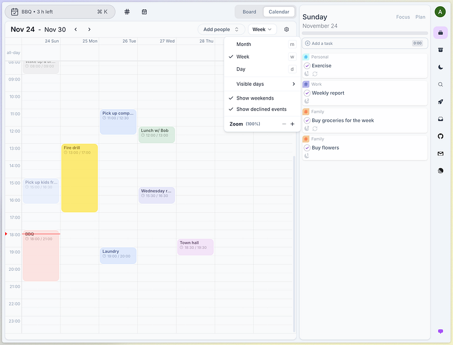
Task: Expand the Add people selector
Action: tap(221, 29)
